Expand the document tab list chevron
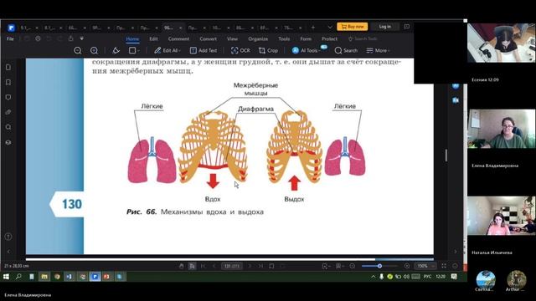 tap(330, 28)
